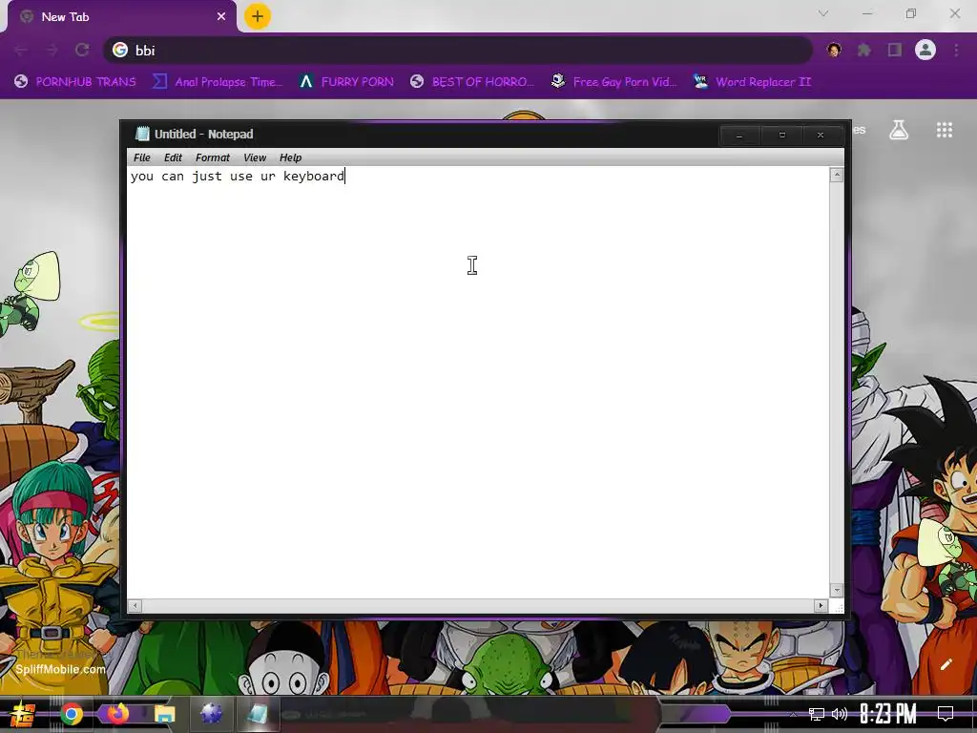Viewport: 977px width, 733px height.
Task: Open the 'Word Replacer II' bookmark
Action: (752, 82)
